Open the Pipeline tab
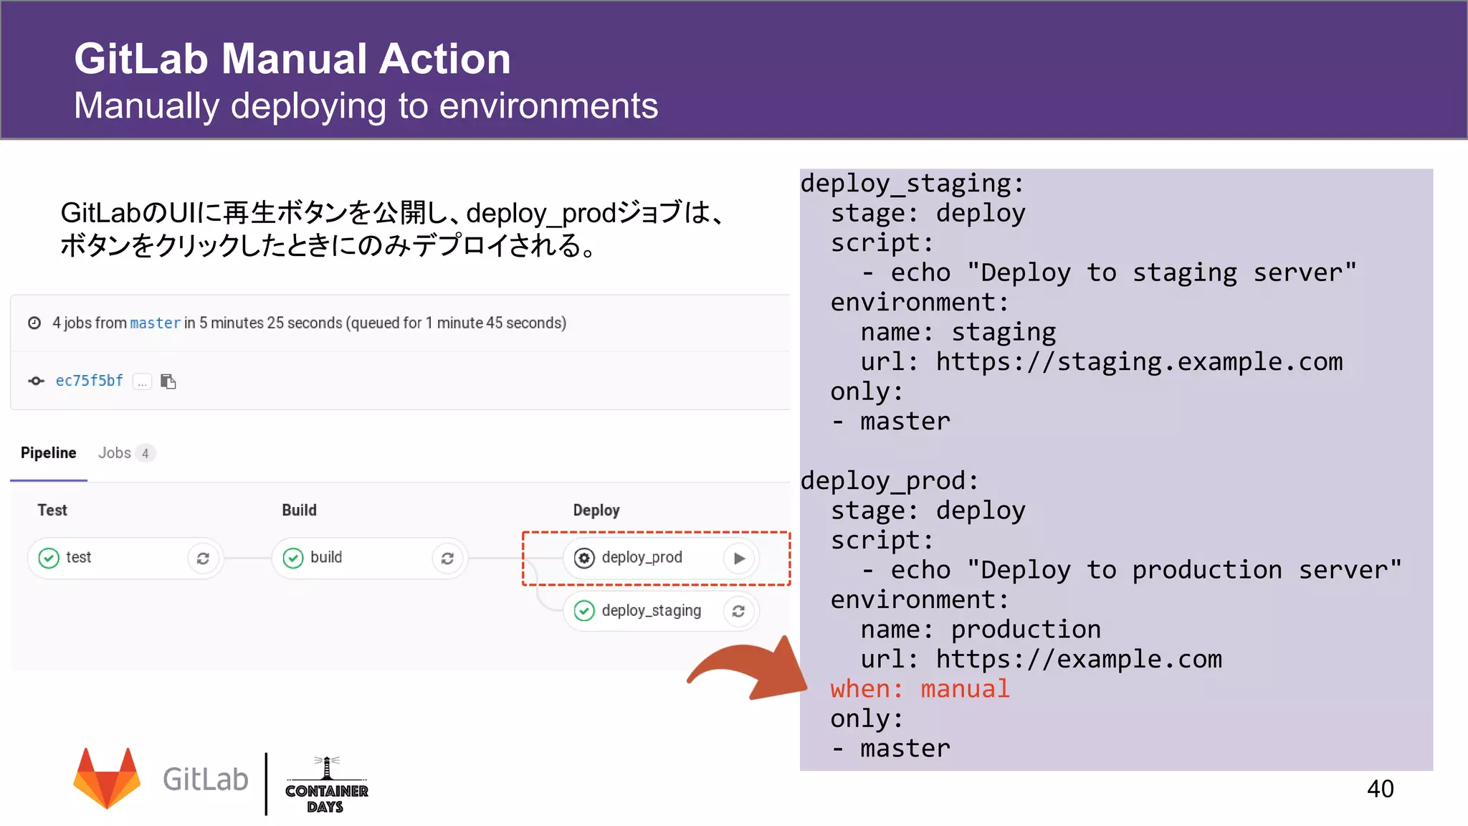This screenshot has width=1468, height=826. 48,453
